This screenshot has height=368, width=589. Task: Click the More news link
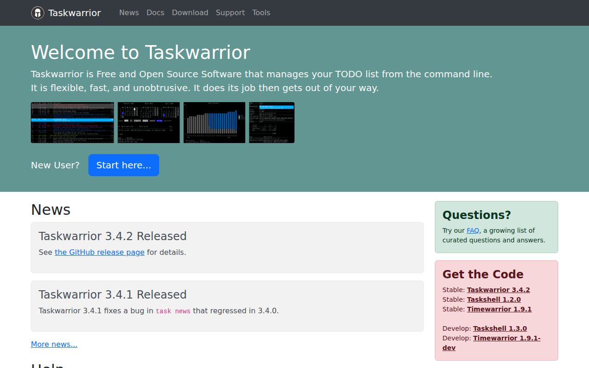click(54, 344)
